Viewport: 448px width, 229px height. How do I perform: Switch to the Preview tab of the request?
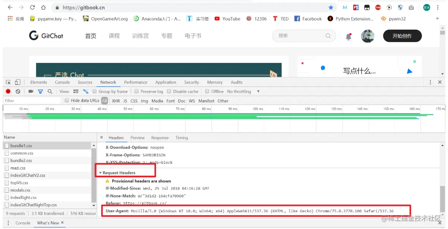coord(138,138)
